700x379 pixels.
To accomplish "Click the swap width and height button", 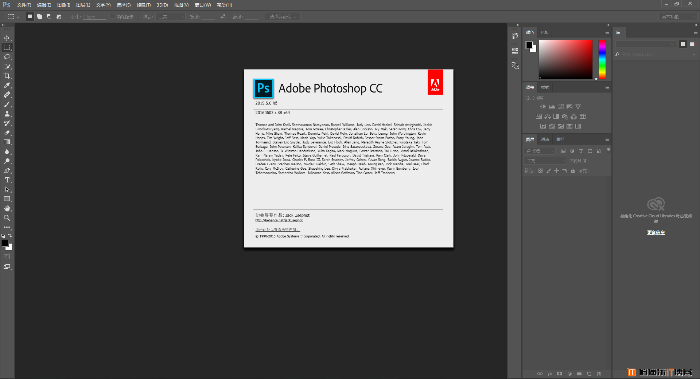I will (223, 16).
